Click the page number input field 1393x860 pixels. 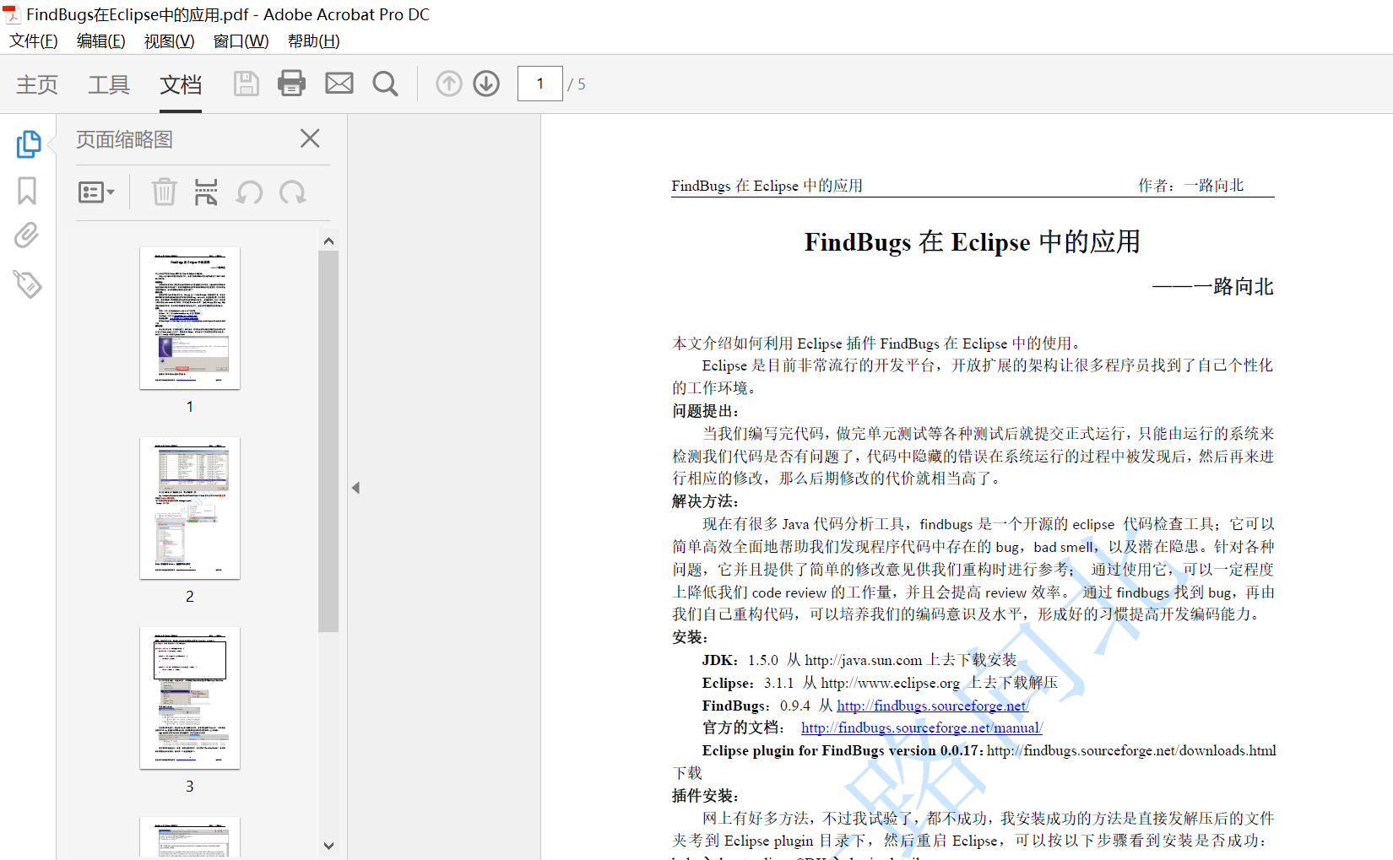coord(540,84)
